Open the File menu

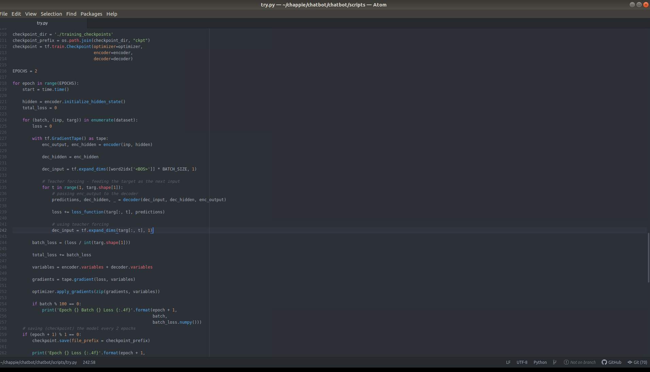click(4, 14)
